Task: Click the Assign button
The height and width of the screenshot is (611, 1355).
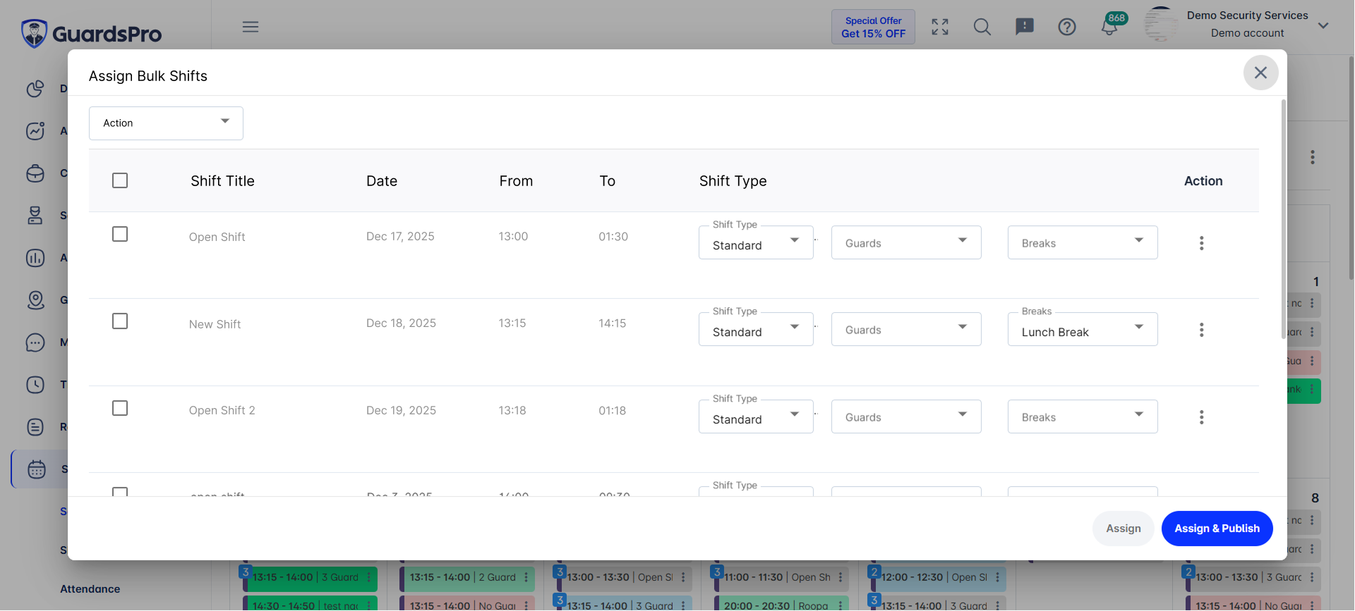Action: coord(1123,529)
